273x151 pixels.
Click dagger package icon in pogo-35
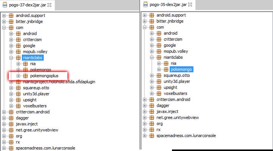(152, 105)
